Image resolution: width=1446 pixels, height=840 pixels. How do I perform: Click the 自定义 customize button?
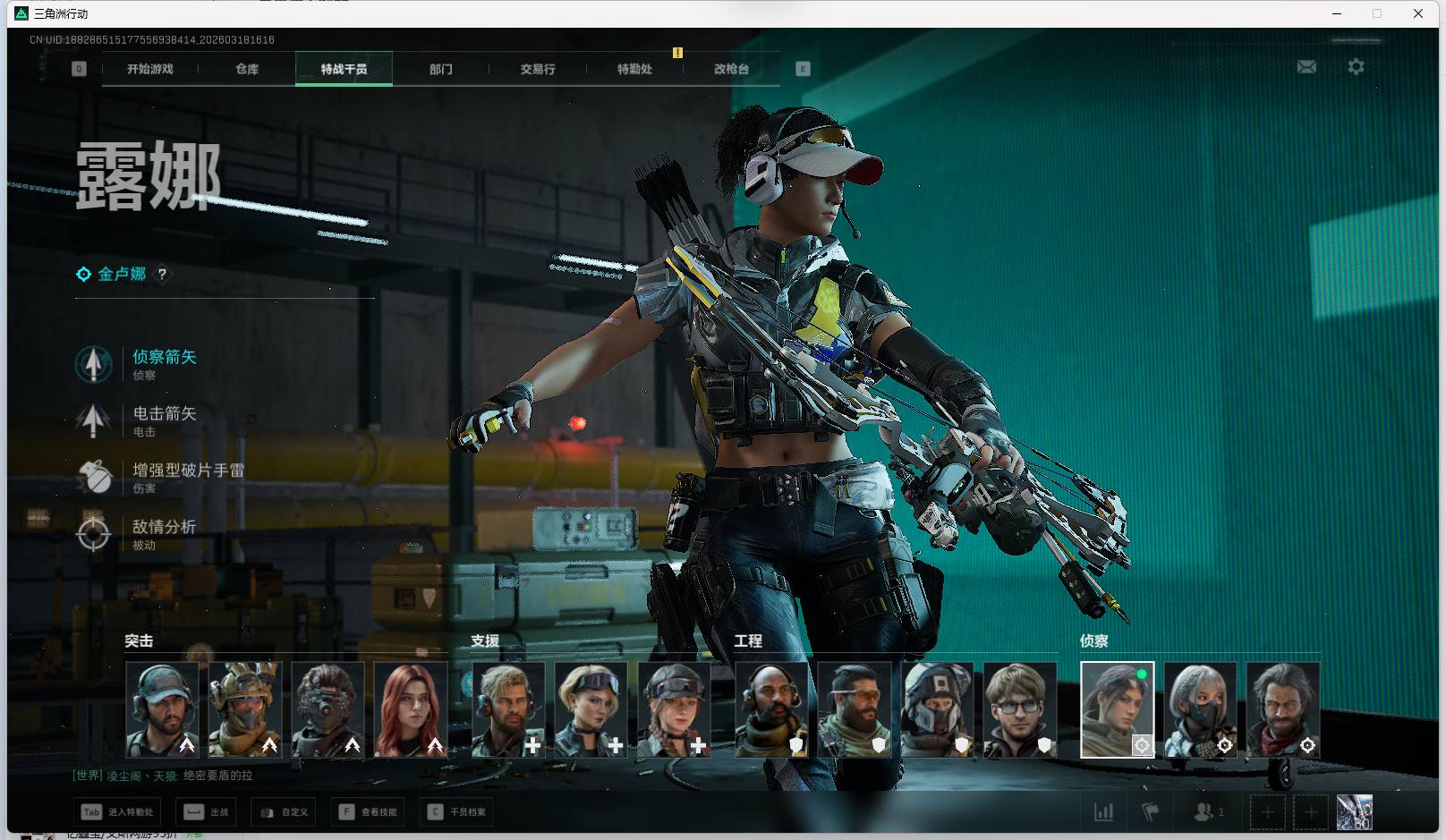[284, 812]
